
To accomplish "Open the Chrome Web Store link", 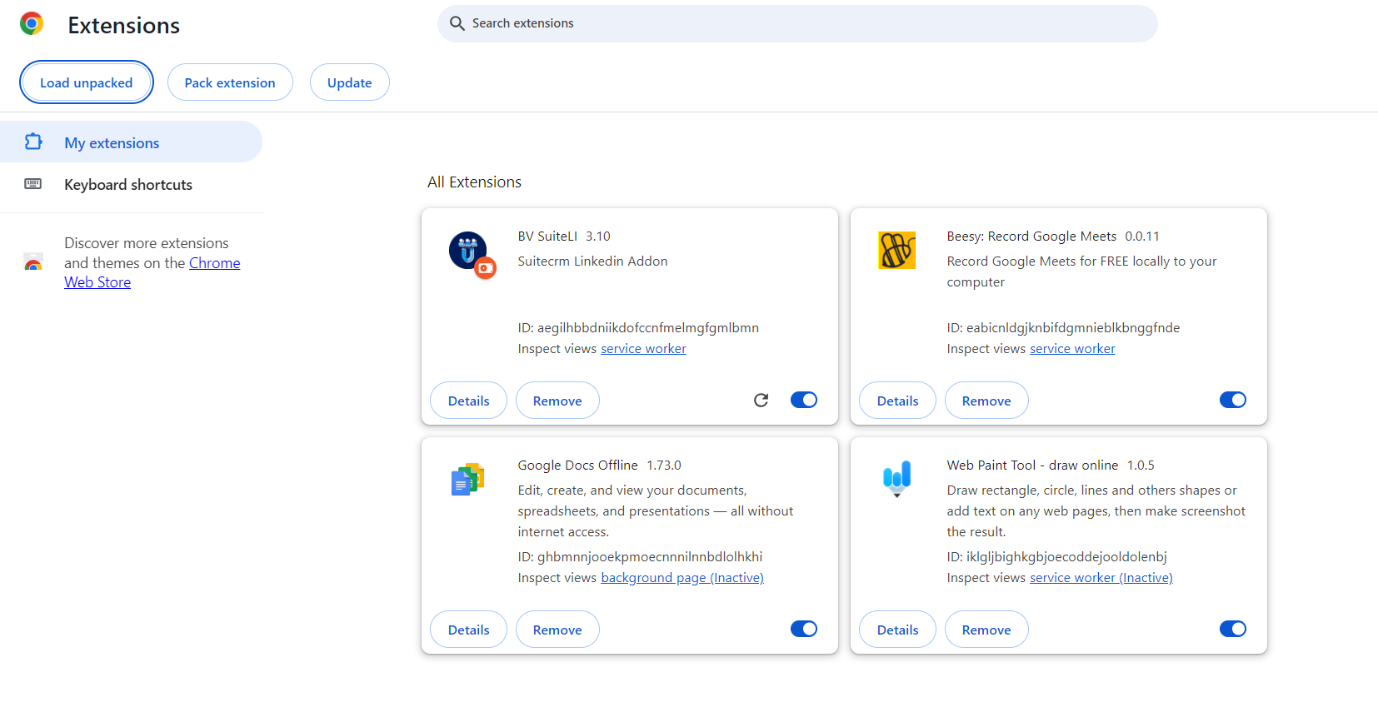I will tap(152, 272).
